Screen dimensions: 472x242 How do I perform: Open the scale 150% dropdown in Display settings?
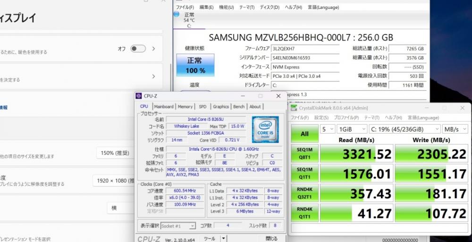pyautogui.click(x=115, y=153)
